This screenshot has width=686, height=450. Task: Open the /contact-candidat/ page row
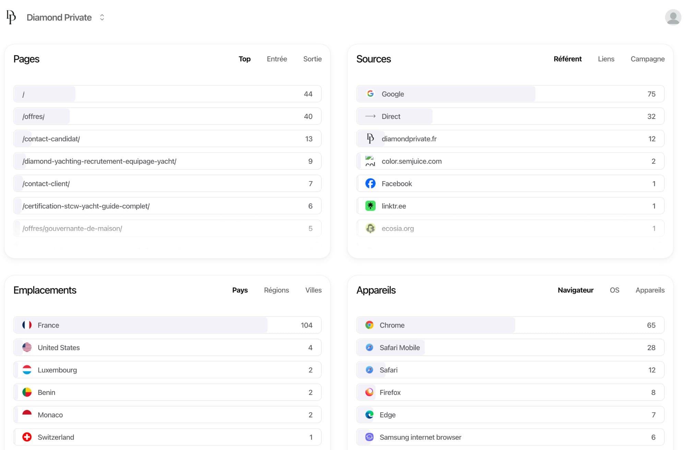click(167, 139)
